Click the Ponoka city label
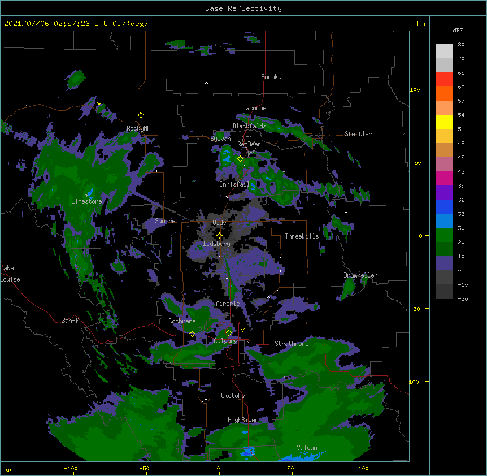487x476 pixels. coord(271,77)
